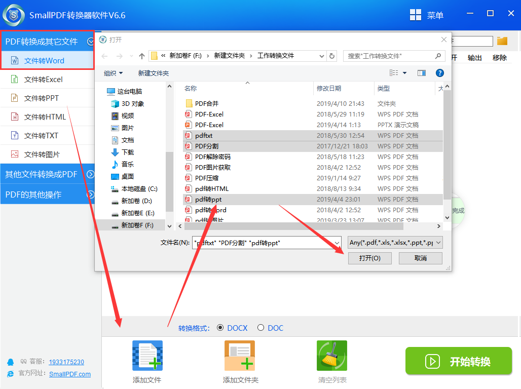Click the 打开(O) button

point(370,258)
